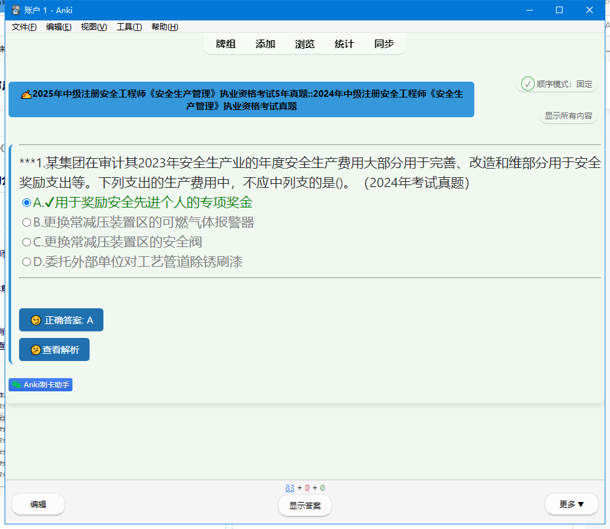This screenshot has width=610, height=529.
Task: Click the bottom 编辑 button
Action: click(x=38, y=504)
